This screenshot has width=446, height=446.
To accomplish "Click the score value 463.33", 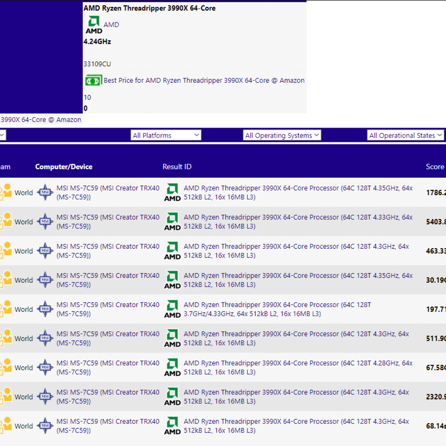I will tap(436, 251).
